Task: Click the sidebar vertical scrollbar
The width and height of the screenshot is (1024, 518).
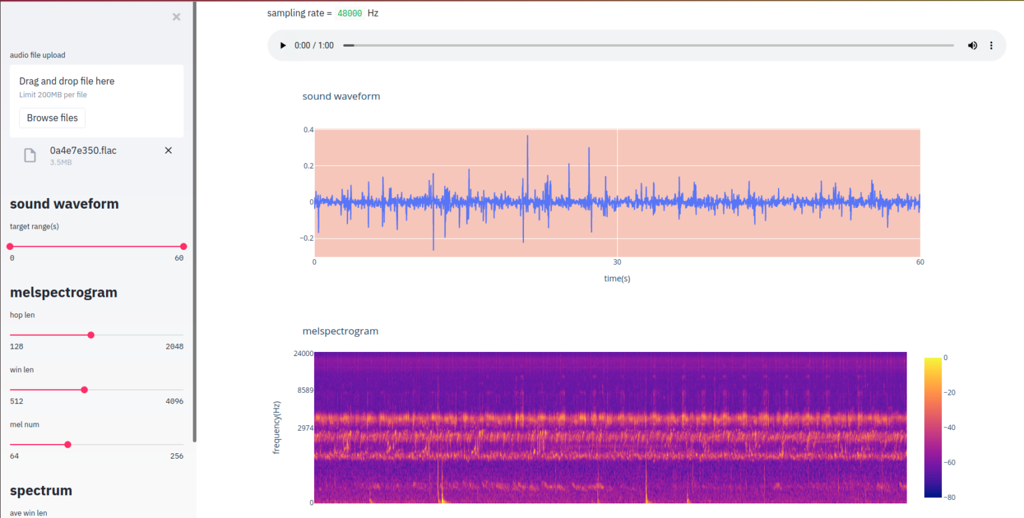Action: (195, 220)
